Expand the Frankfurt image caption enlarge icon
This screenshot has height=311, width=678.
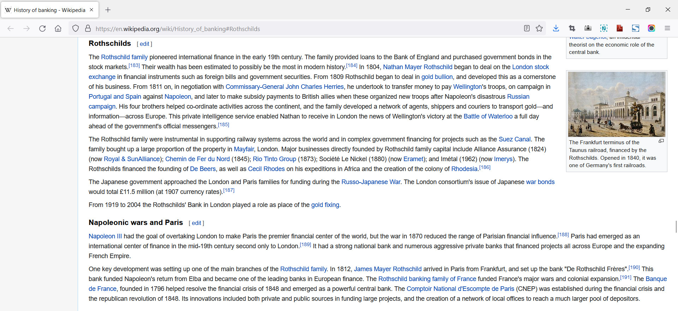661,141
